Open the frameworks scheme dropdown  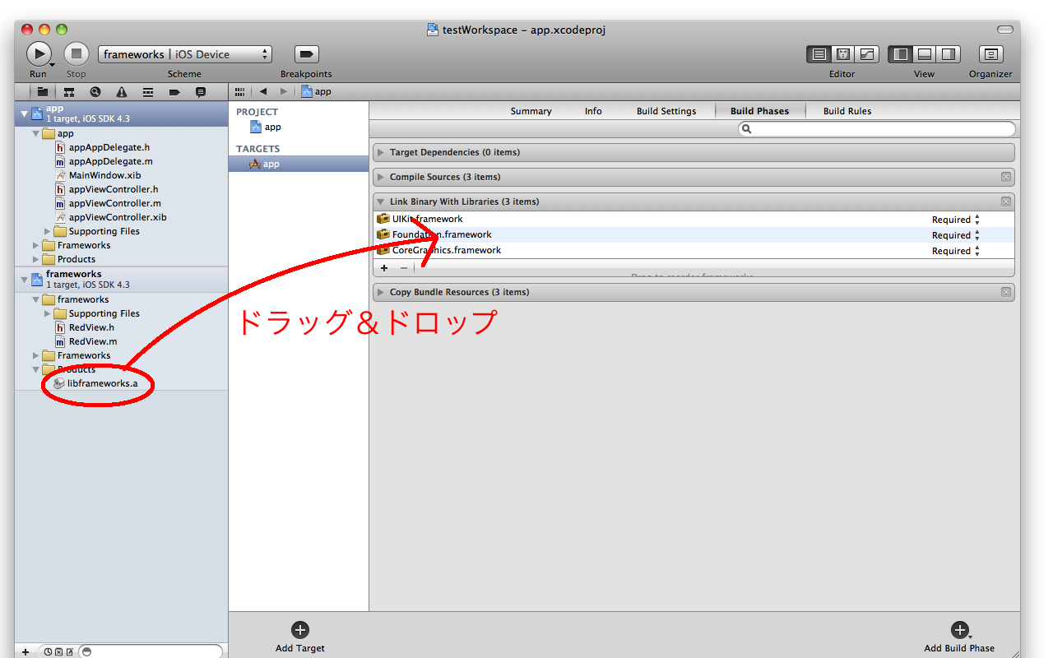click(184, 54)
